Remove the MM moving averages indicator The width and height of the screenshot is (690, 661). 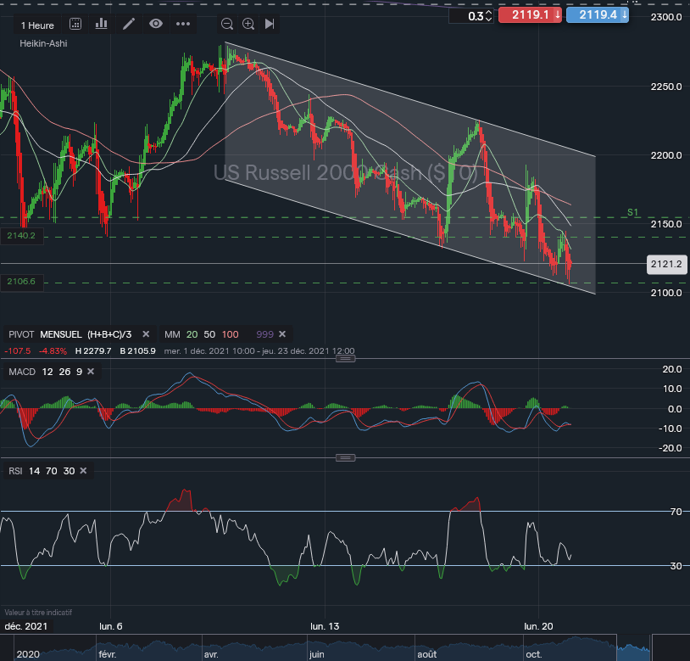pyautogui.click(x=282, y=334)
